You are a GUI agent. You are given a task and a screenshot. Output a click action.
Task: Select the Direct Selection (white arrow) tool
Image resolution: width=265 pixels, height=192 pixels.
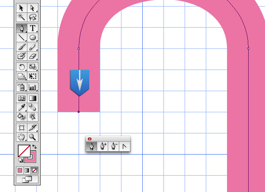click(33, 8)
